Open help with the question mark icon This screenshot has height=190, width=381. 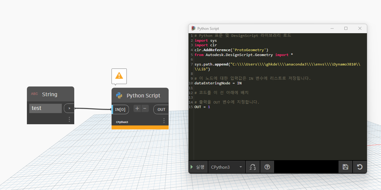coord(267,167)
